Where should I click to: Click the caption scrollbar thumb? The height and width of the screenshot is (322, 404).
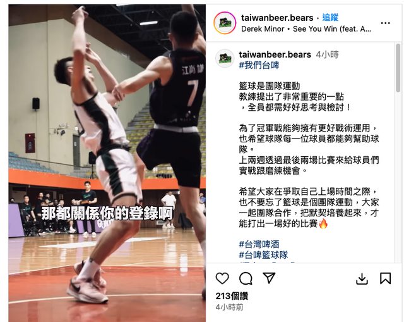398,68
